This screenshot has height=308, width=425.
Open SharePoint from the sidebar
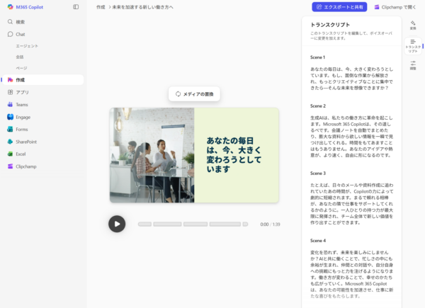click(x=25, y=141)
